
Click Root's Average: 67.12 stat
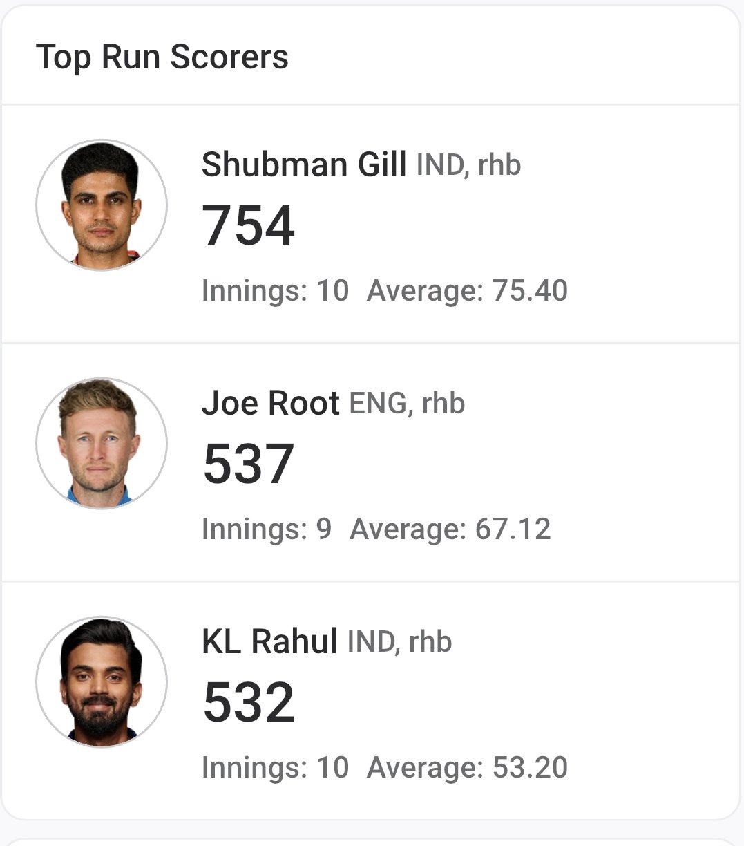[x=450, y=529]
